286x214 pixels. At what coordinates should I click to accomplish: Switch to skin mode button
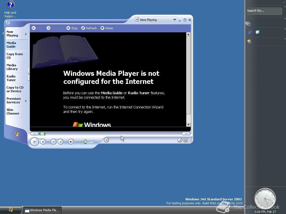point(185,140)
